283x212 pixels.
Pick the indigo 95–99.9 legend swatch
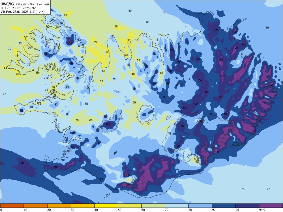pyautogui.click(x=247, y=206)
